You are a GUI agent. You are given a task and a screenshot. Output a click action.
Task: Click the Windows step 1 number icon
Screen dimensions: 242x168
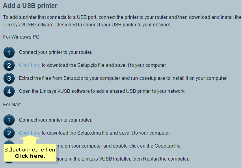coord(9,52)
